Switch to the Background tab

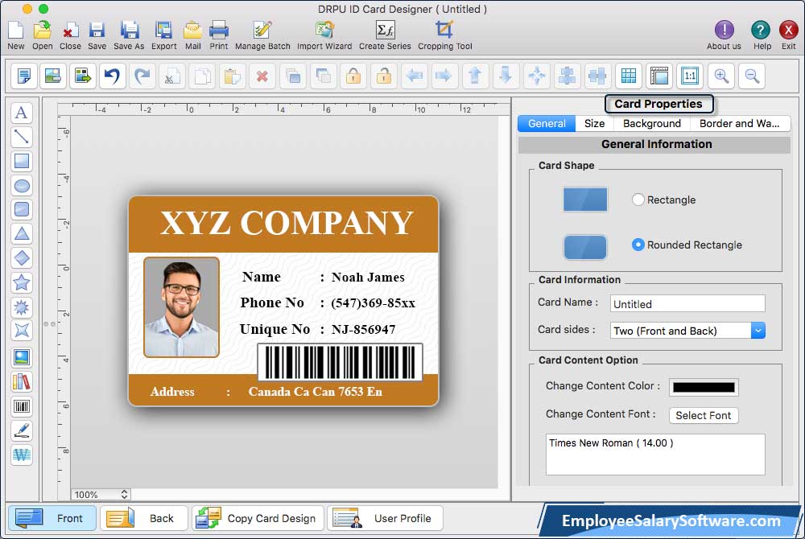(x=652, y=124)
